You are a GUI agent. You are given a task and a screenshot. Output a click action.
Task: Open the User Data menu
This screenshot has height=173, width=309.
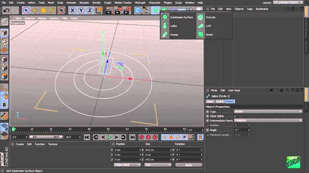tap(234, 90)
